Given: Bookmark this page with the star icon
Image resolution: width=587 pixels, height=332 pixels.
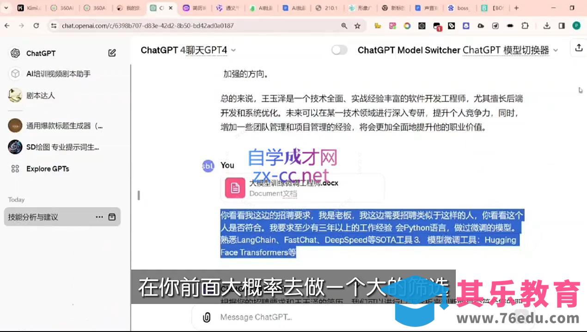Looking at the screenshot, I should 357,26.
